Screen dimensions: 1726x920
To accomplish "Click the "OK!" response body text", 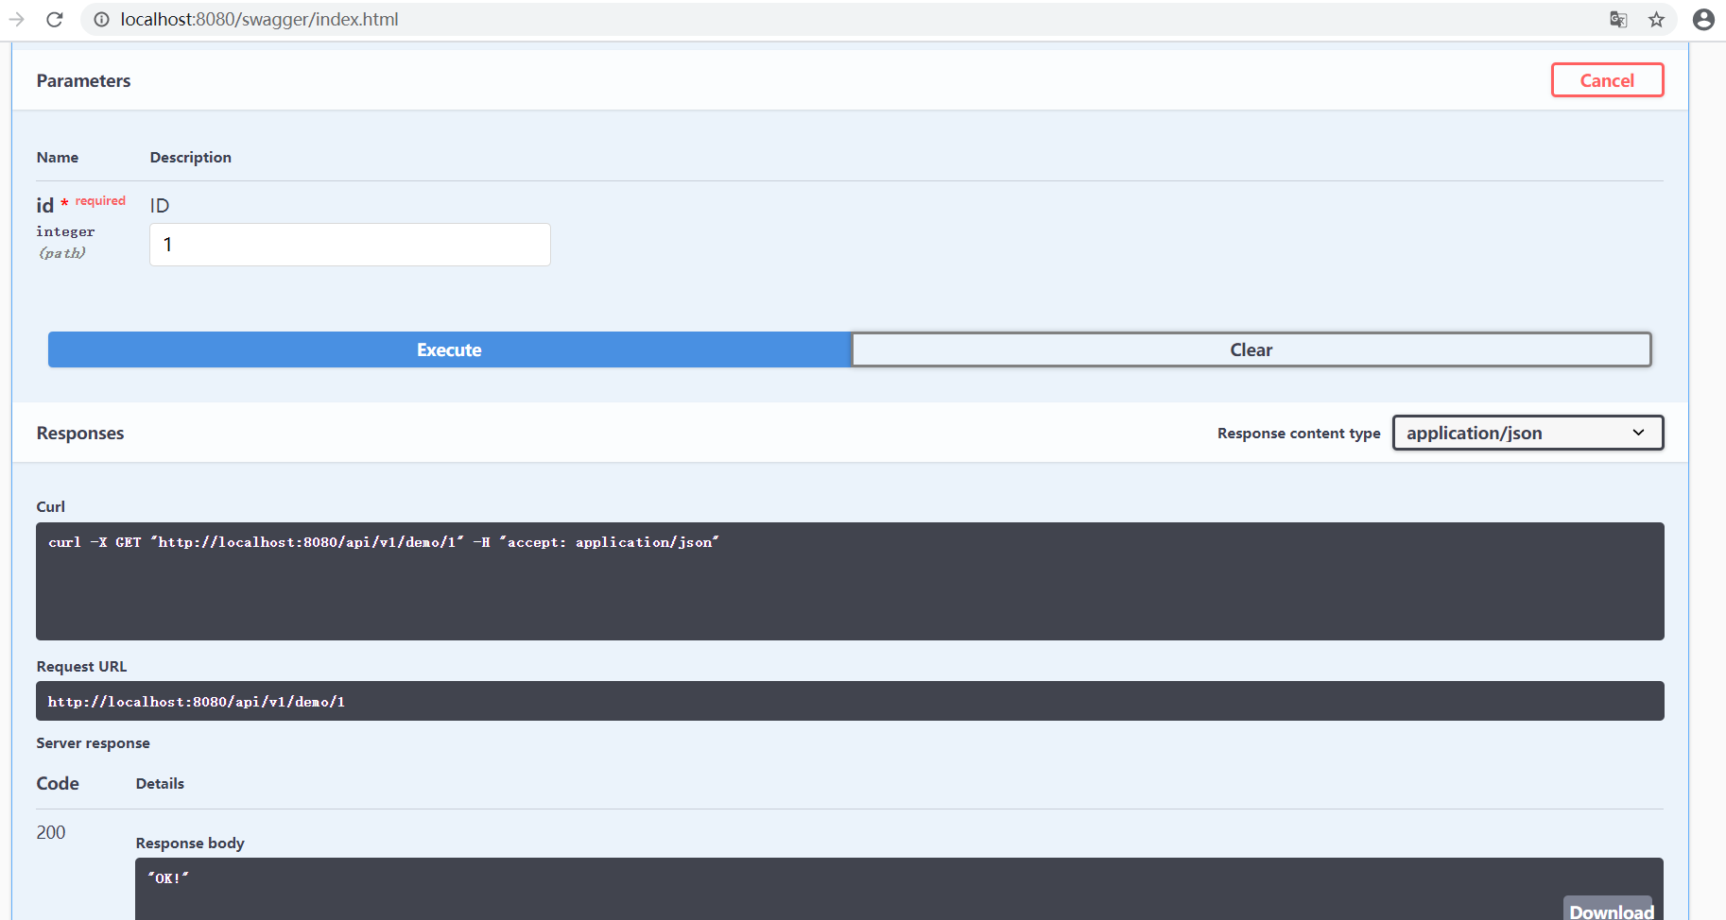I will tap(168, 878).
